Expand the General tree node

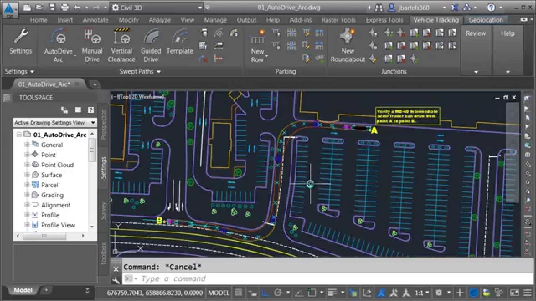(x=27, y=145)
